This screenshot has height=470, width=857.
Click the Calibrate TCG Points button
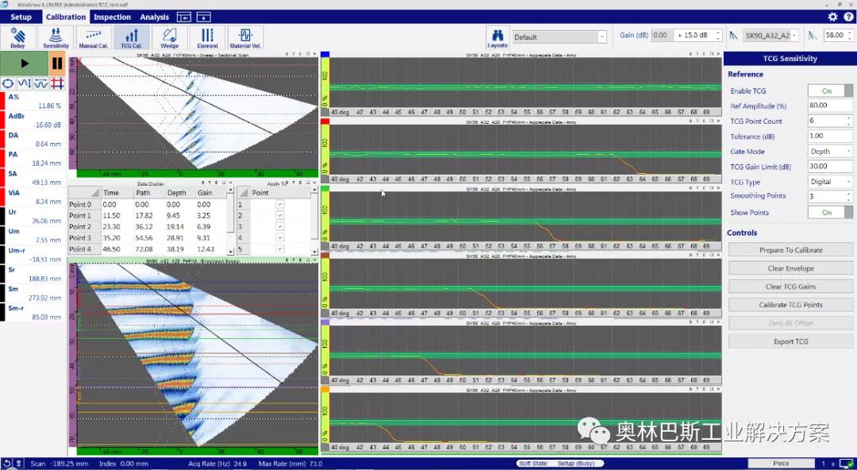click(790, 305)
